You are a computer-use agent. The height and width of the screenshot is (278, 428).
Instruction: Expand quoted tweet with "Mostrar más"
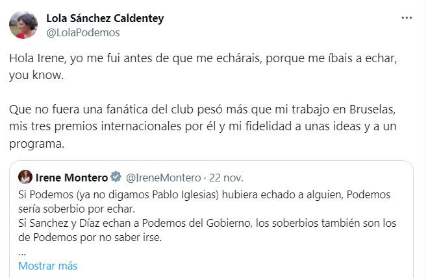[x=47, y=266]
